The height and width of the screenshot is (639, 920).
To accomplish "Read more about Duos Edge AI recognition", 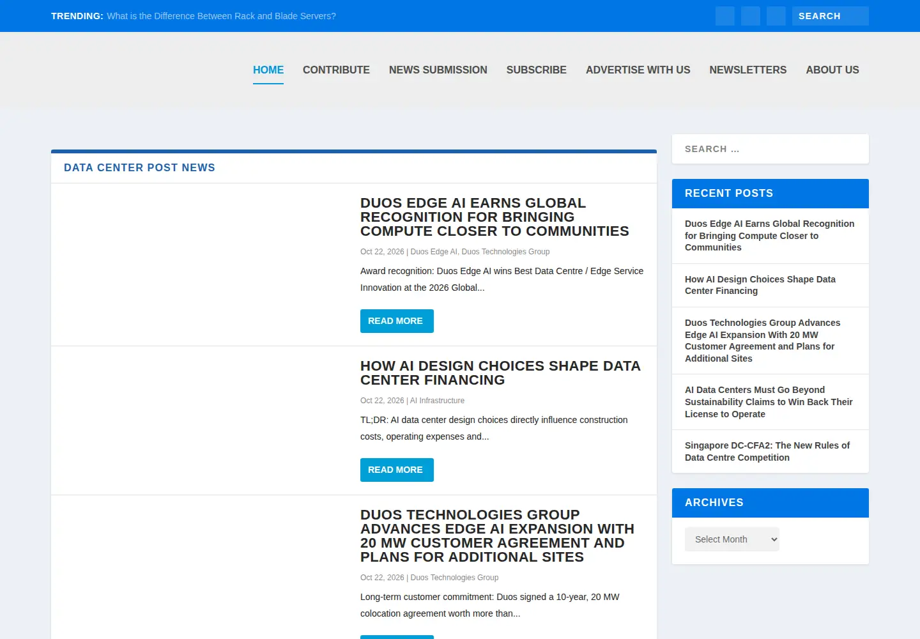I will (x=397, y=321).
